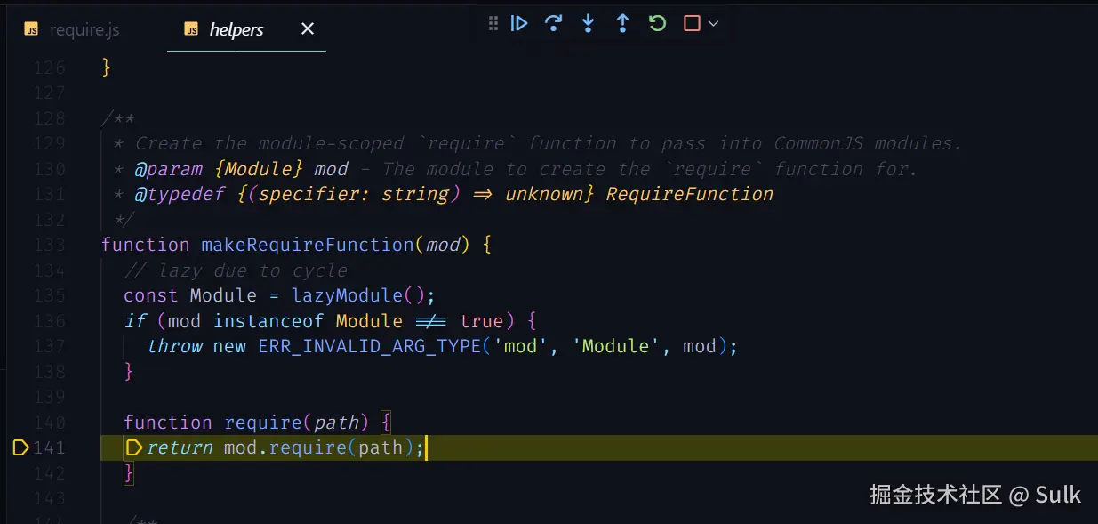Screen dimensions: 1098x524
Task: Click the 'true' literal on line 136
Action: 482,321
